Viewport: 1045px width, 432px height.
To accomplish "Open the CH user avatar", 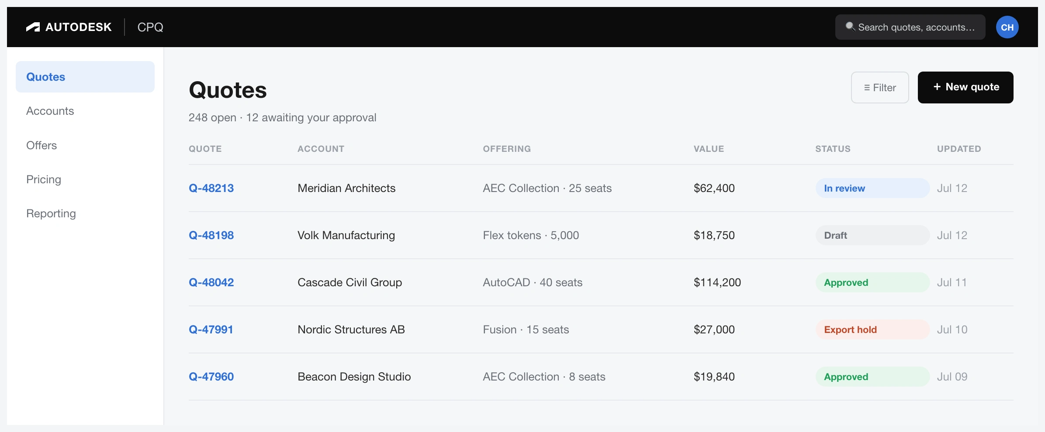I will [x=1007, y=27].
